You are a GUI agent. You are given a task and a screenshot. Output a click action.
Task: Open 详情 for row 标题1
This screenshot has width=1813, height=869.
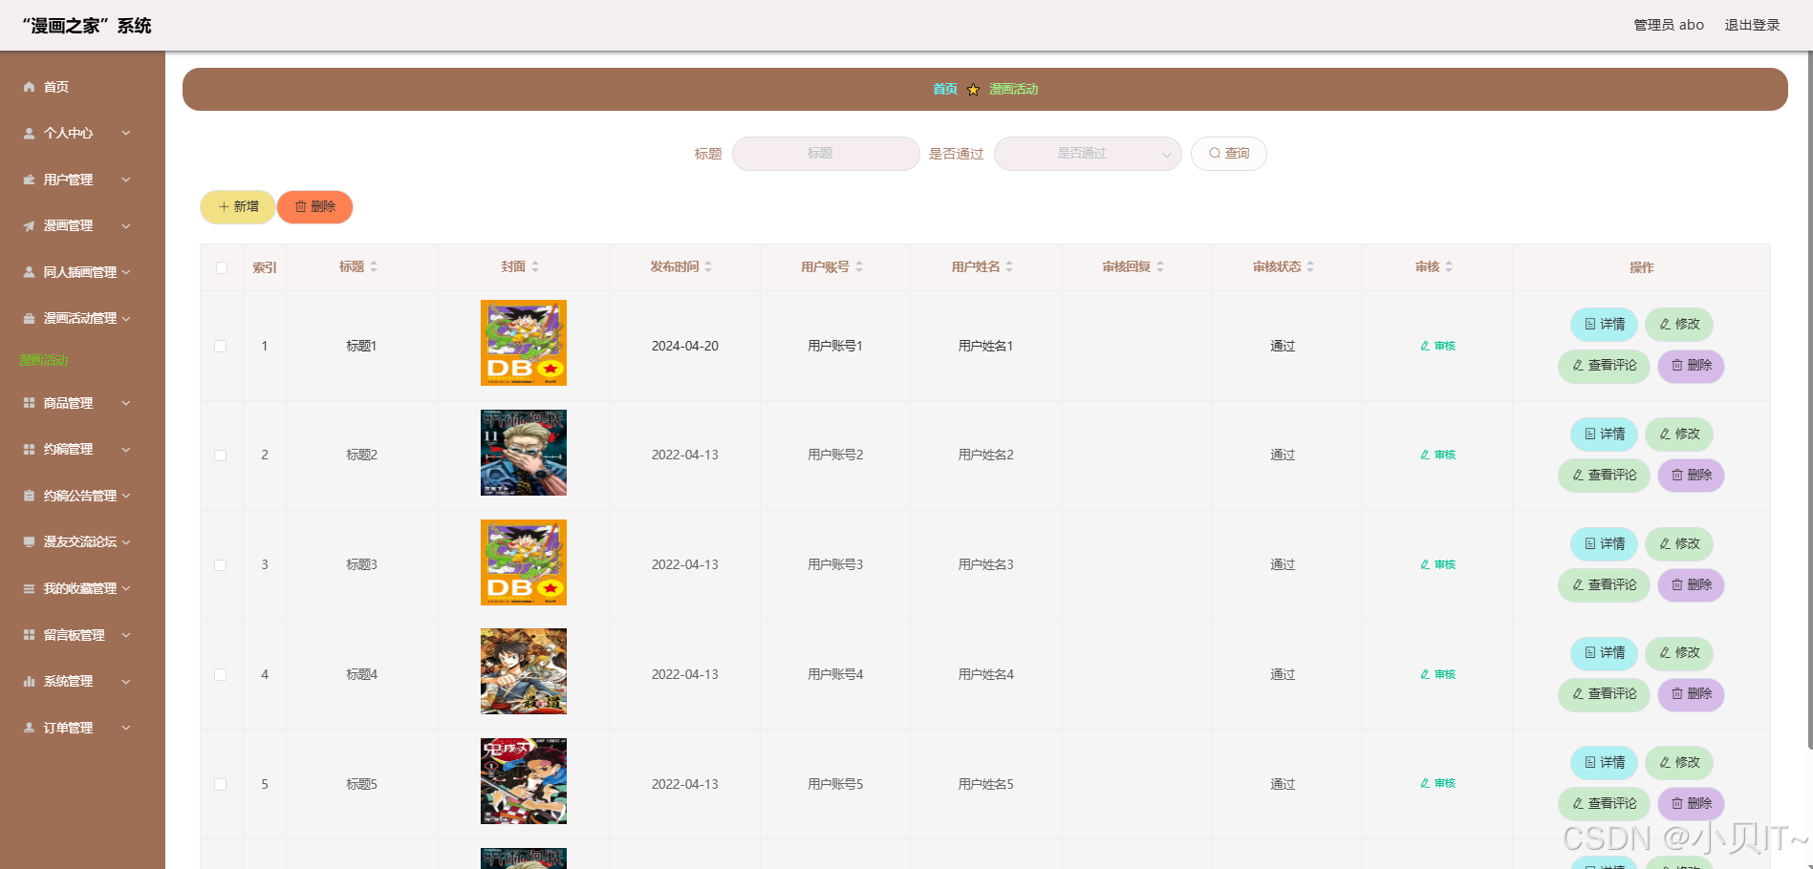point(1605,325)
